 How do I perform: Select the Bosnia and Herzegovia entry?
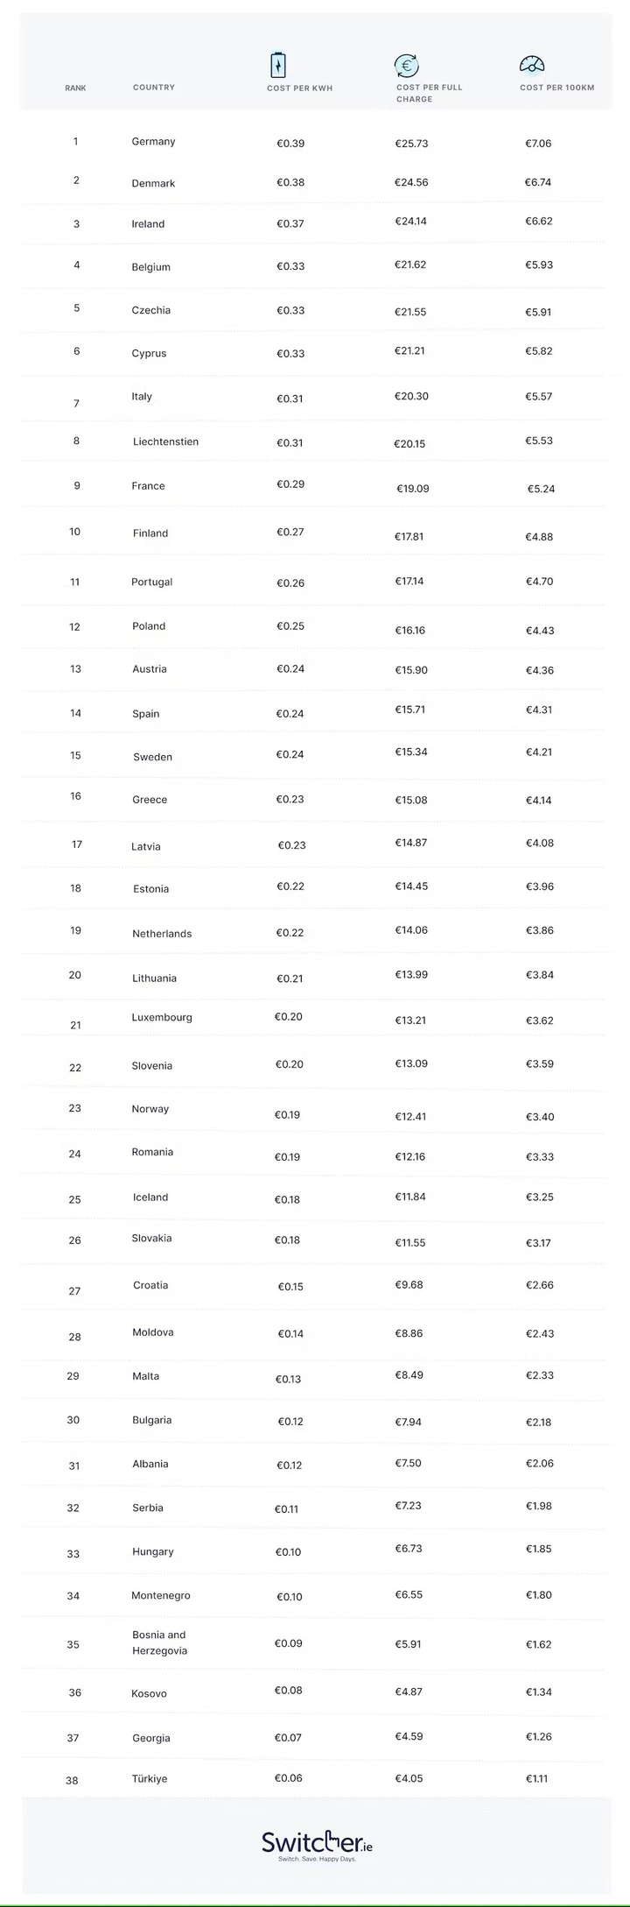160,1642
